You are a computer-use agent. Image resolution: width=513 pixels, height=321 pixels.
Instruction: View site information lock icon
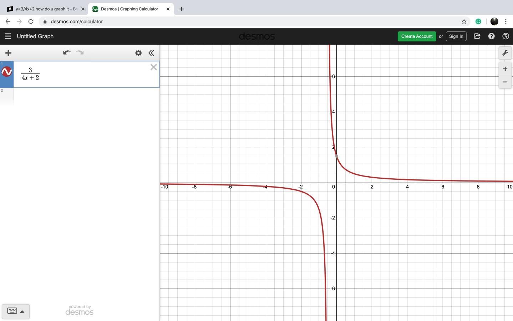point(45,21)
